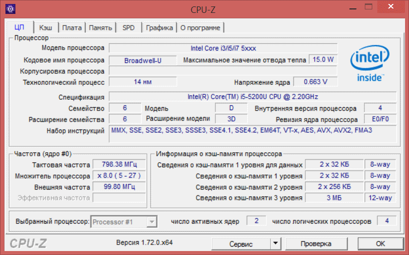The image size is (409, 255).
Task: Switch to the Кэш tab
Action: coord(46,28)
